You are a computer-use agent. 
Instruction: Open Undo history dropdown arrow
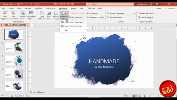pos(24,4)
